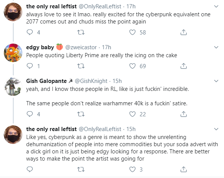Like edgy baby's tweet with 69 likes

[132, 66]
